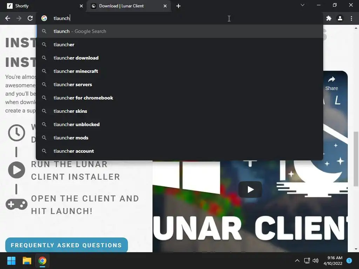Screen dimensions: 359x269
Task: Open Chrome's three-dot menu
Action: click(351, 18)
